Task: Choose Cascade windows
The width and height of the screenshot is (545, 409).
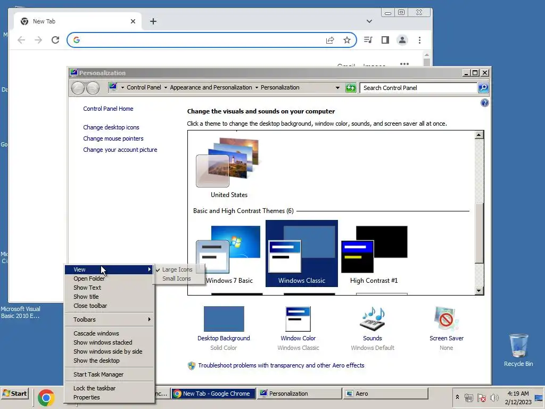Action: click(x=109, y=333)
